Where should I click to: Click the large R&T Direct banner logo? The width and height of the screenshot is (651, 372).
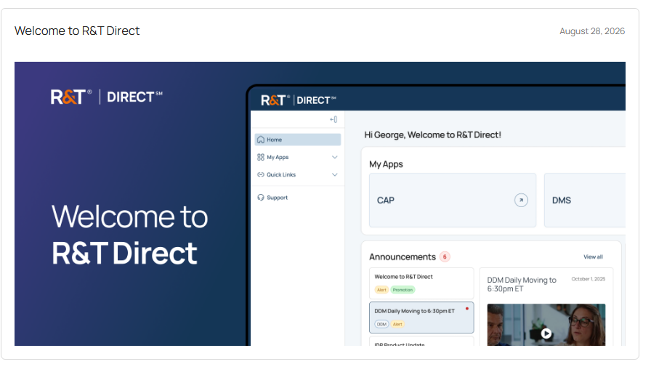[x=107, y=97]
